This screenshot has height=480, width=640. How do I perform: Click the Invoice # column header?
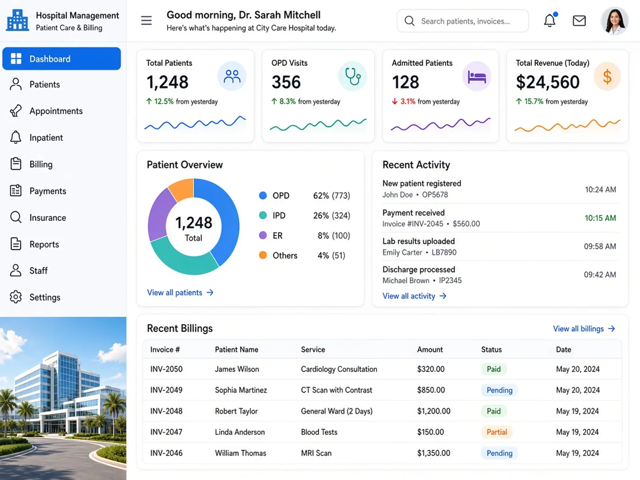click(165, 350)
